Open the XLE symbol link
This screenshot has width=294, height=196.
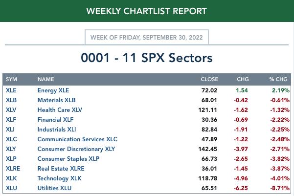pyautogui.click(x=11, y=90)
